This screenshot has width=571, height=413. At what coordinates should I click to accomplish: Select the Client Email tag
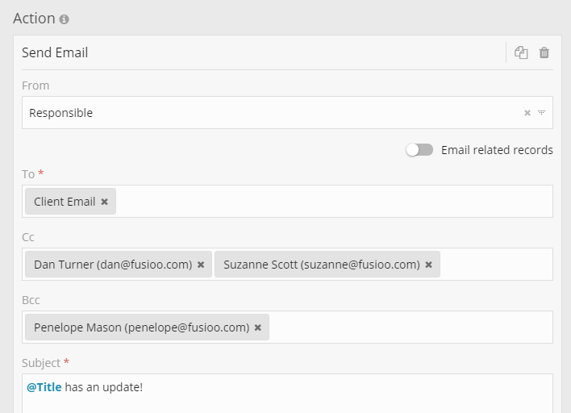pos(65,202)
